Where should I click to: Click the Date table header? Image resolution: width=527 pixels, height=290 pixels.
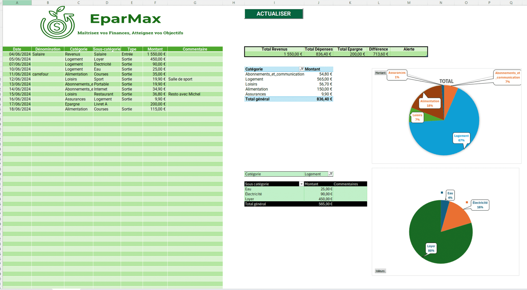click(17, 49)
